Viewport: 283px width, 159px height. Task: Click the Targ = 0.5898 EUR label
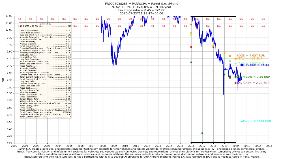[257, 121]
